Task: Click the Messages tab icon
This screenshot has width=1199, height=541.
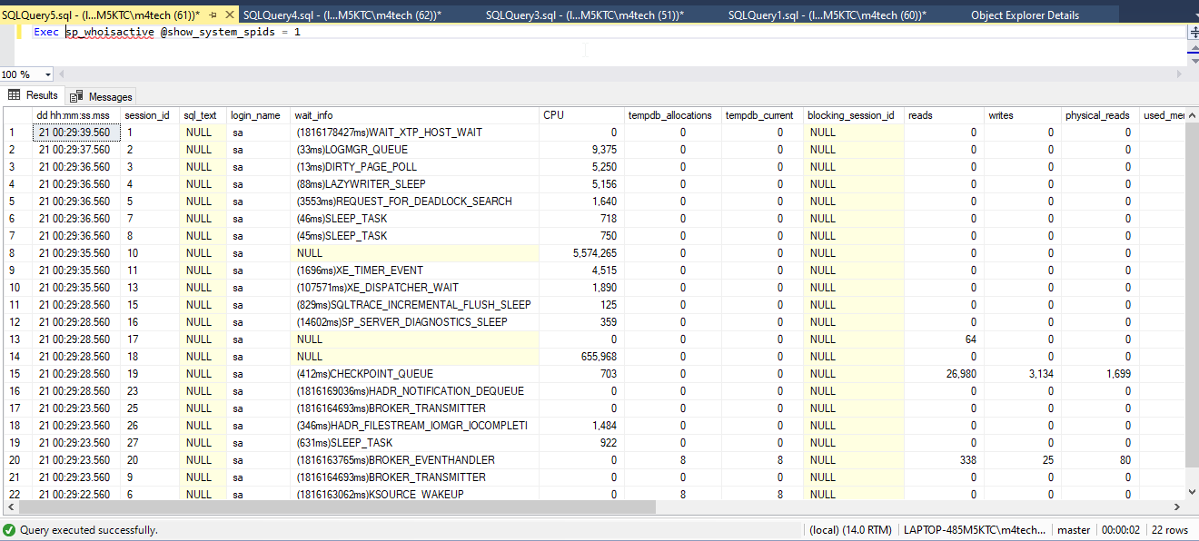Action: 76,97
